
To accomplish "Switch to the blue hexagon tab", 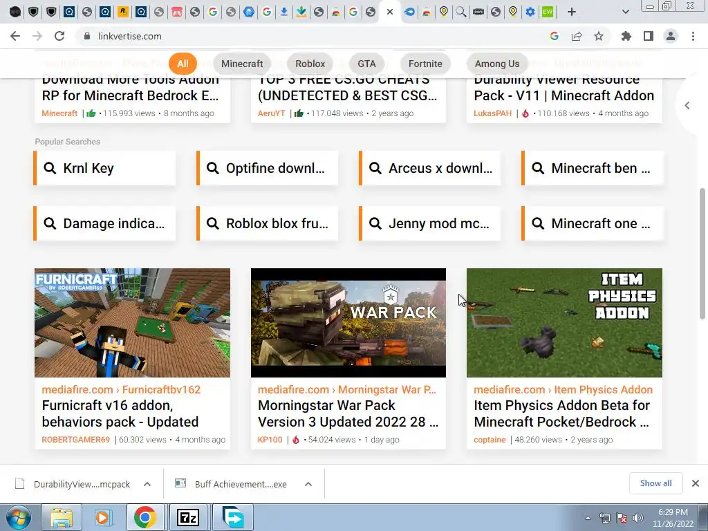I will click(249, 12).
